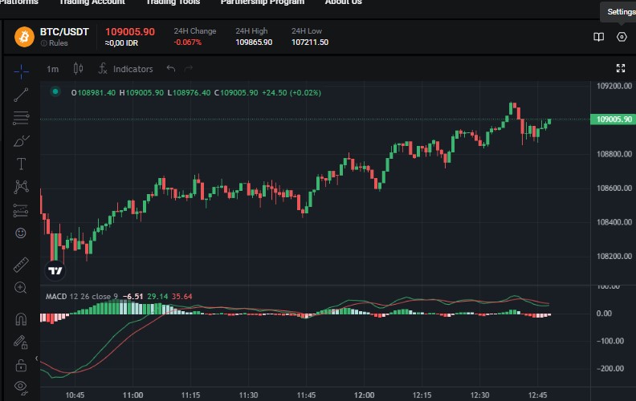Open the 1m timeframe dropdown

point(52,69)
